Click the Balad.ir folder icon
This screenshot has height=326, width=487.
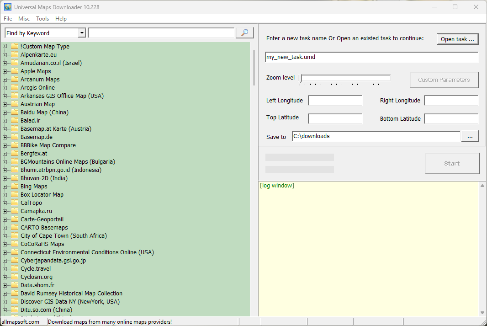click(15, 120)
